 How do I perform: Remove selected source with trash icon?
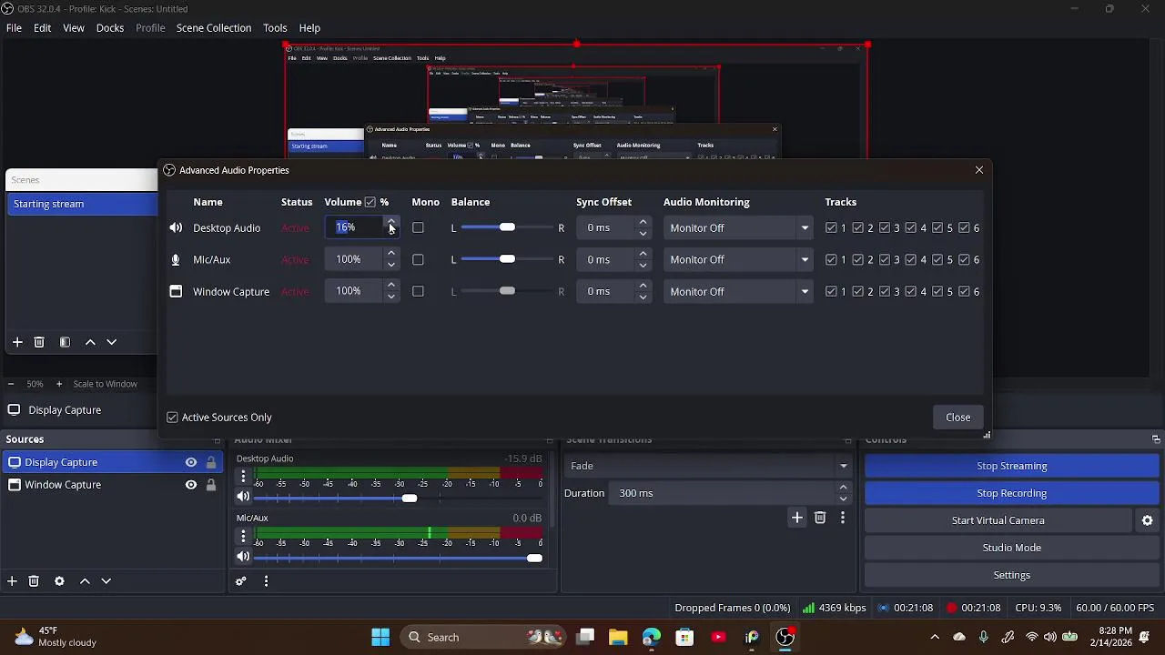click(34, 581)
